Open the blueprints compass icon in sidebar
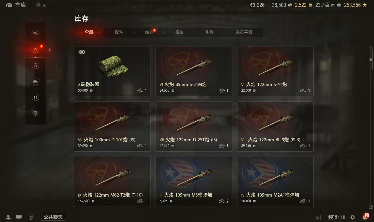The image size is (374, 222). click(x=35, y=66)
